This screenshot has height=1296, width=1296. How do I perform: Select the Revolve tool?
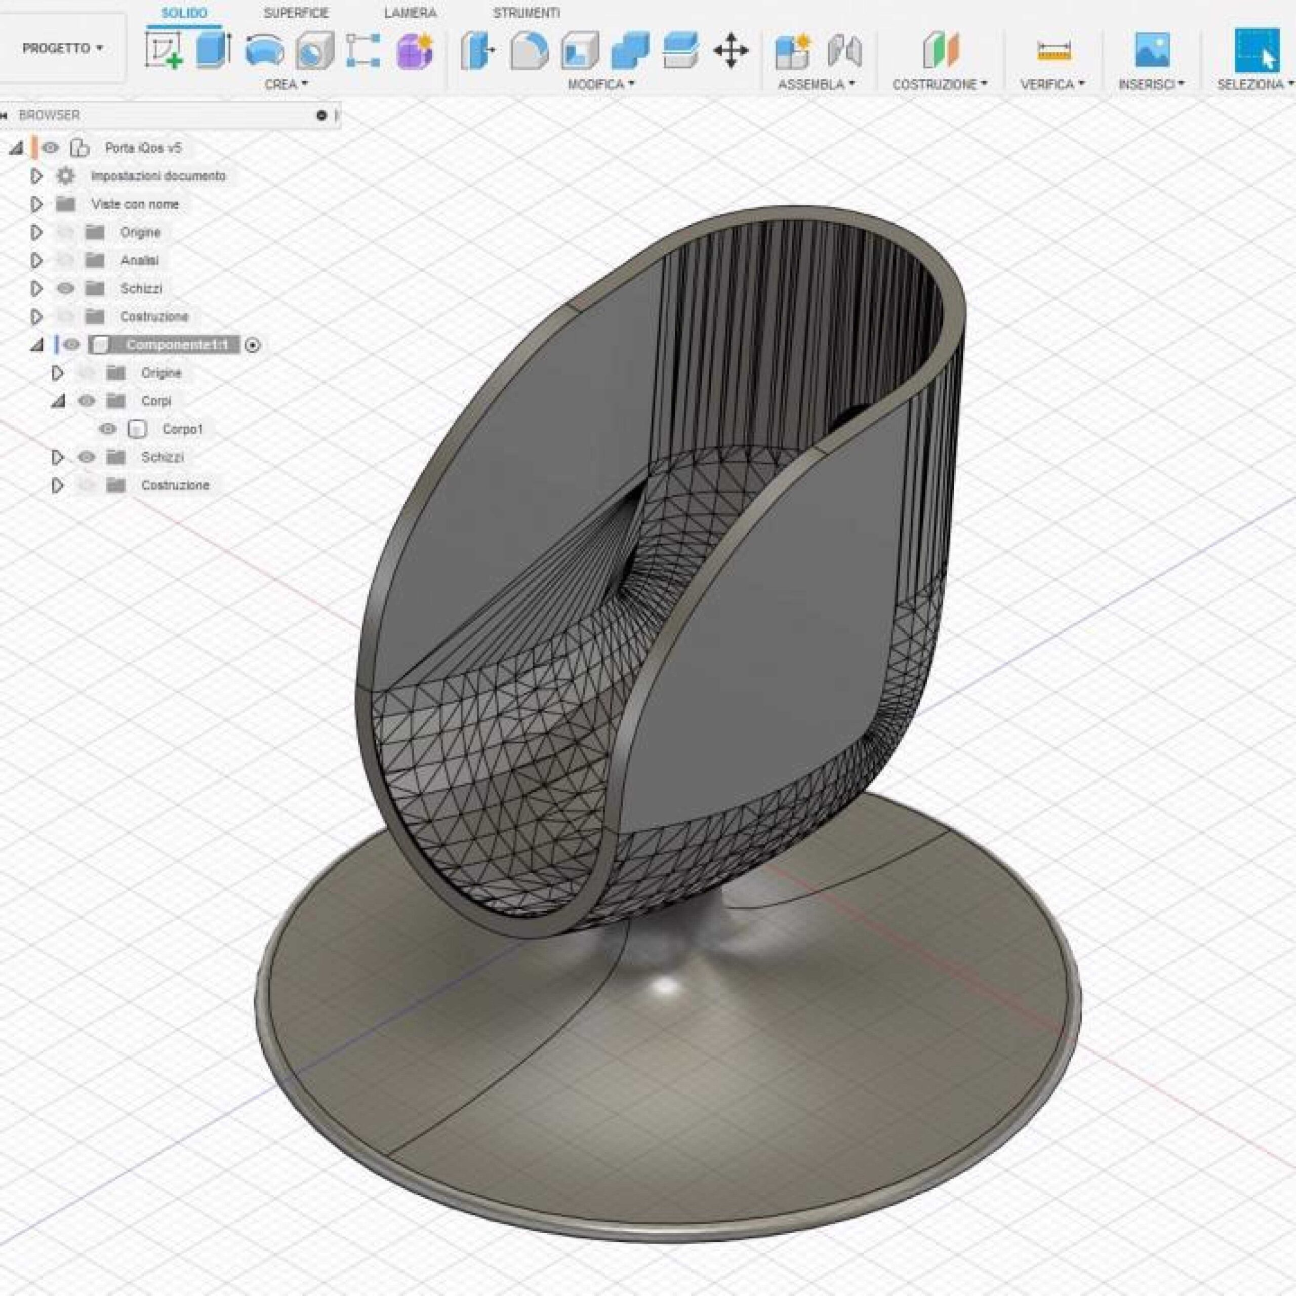tap(264, 51)
